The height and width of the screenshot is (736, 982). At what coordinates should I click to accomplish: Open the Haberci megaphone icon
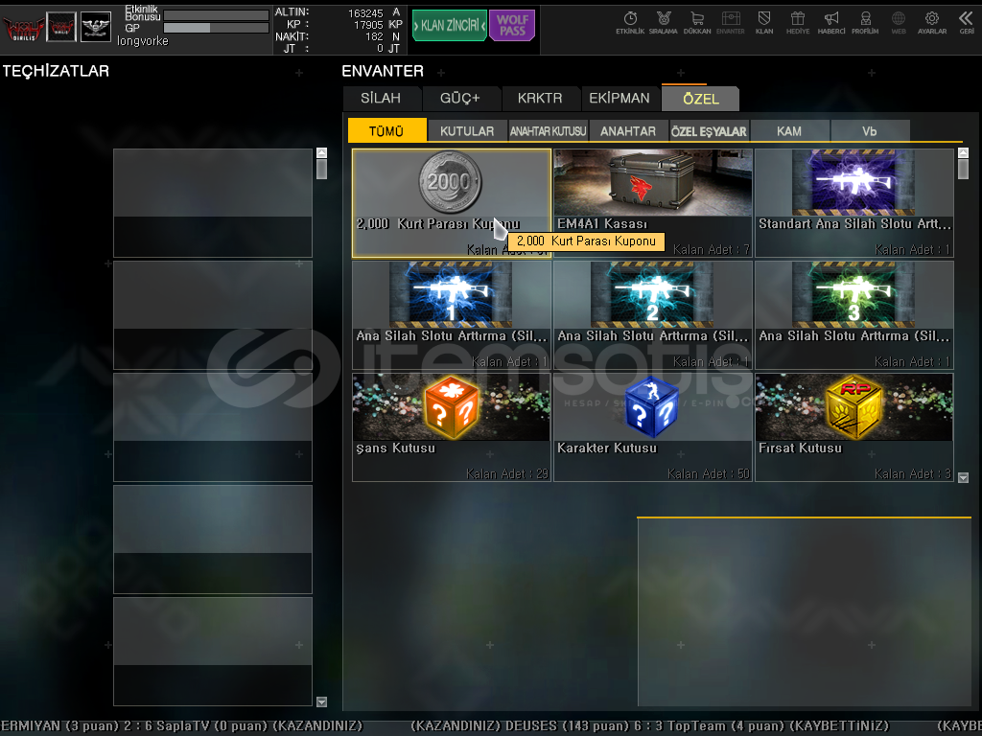coord(831,23)
